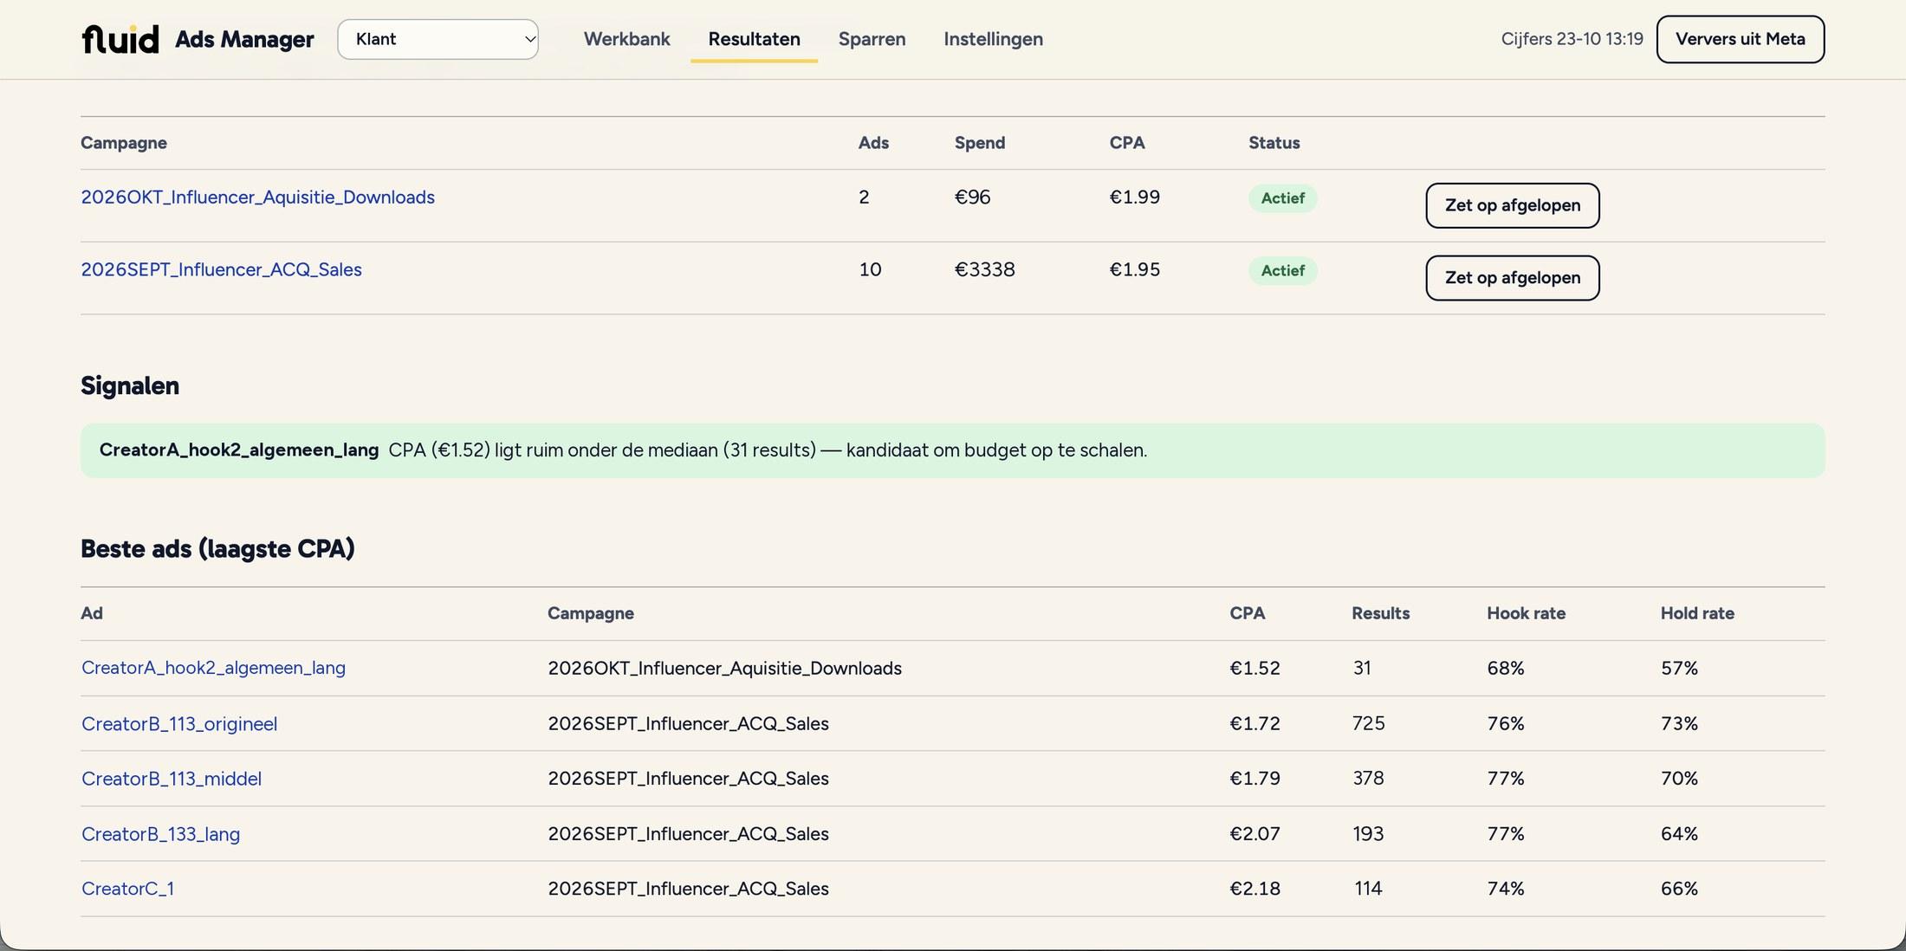Click the €2.18 CPA value
This screenshot has width=1906, height=951.
(1254, 889)
